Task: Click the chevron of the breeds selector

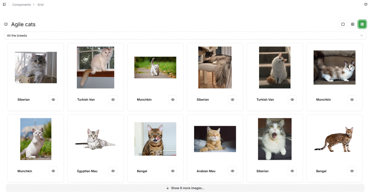Action: [x=361, y=36]
